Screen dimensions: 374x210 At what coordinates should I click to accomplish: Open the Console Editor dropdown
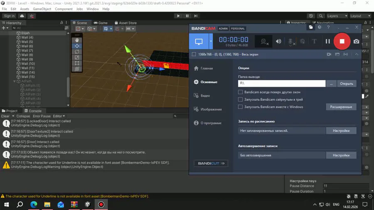[x=59, y=116]
